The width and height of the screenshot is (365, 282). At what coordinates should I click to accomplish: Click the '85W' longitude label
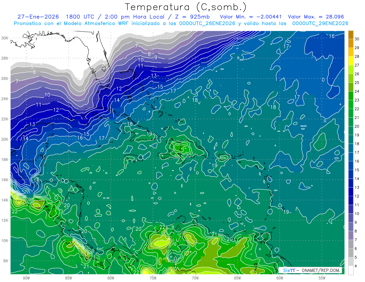(68, 278)
